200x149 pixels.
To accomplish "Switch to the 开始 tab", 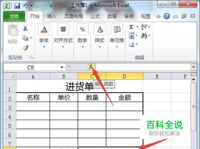I will [34, 16].
